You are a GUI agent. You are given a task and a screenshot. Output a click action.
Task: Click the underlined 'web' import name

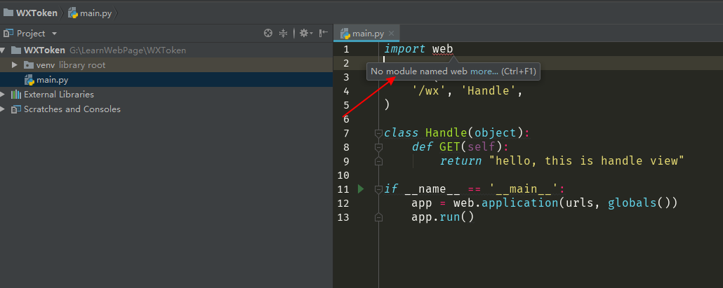[442, 49]
